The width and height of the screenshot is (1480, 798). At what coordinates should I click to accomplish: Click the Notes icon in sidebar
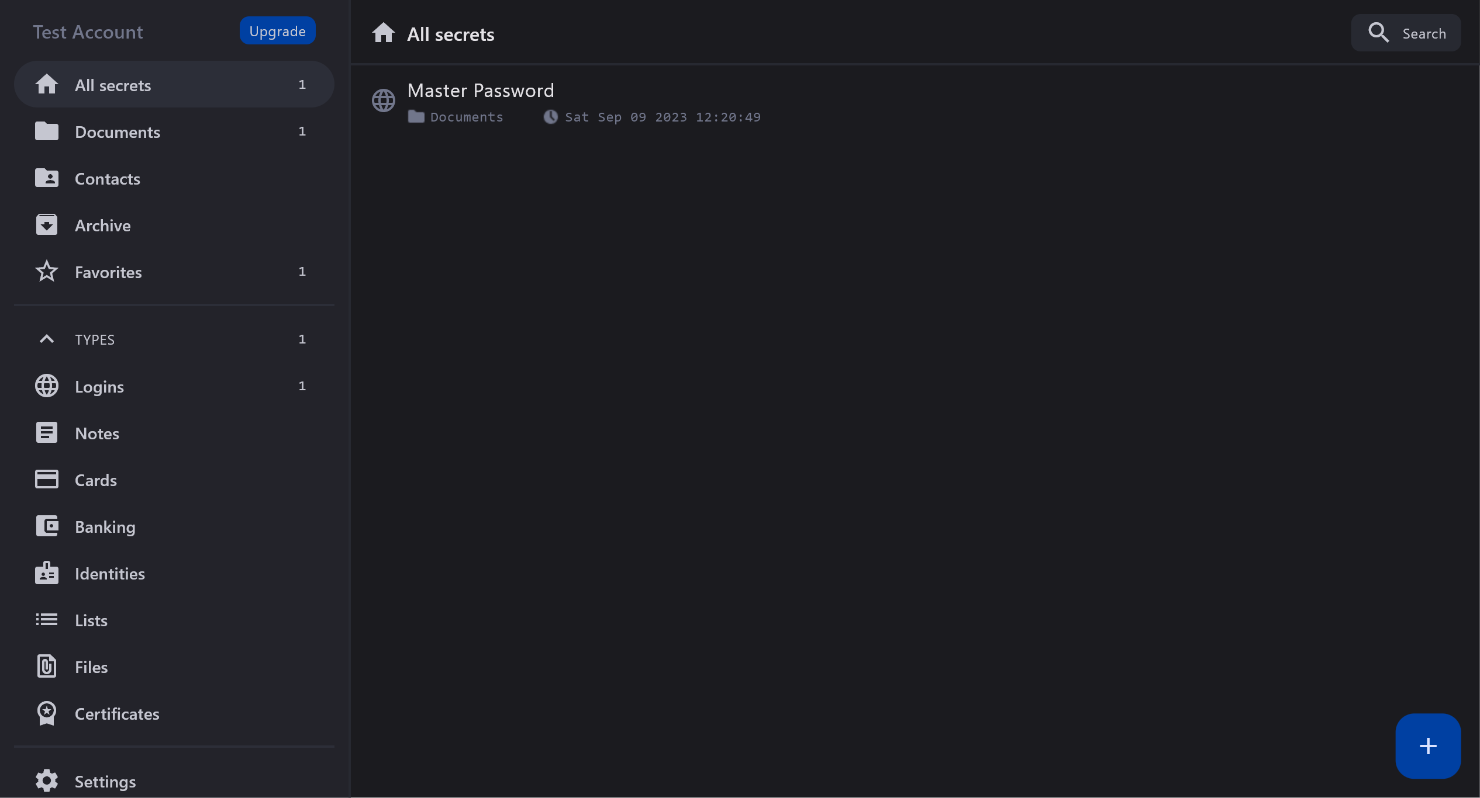pyautogui.click(x=47, y=433)
